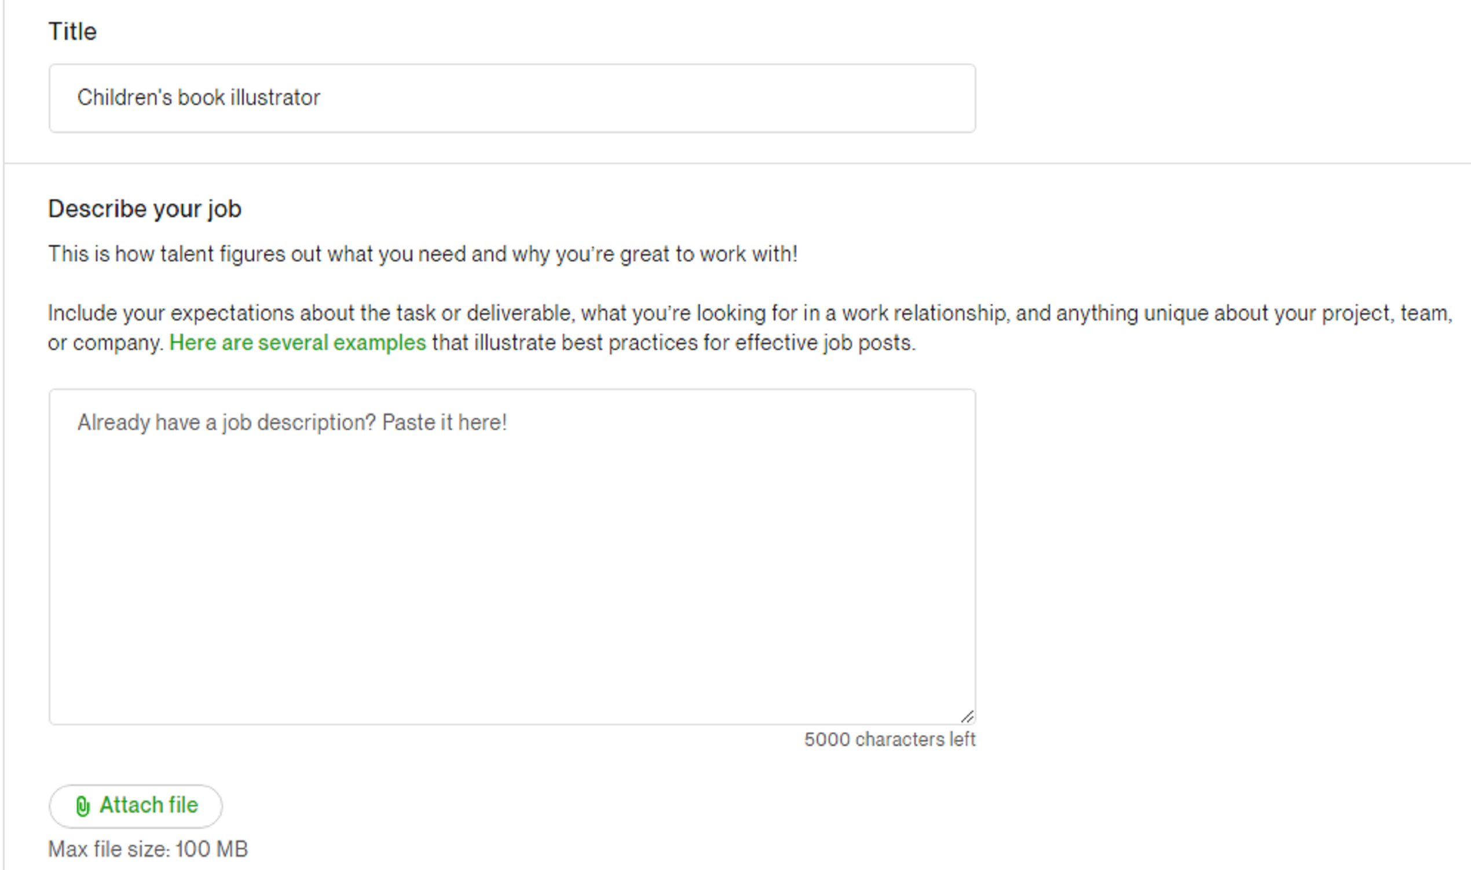Image resolution: width=1471 pixels, height=870 pixels.
Task: Click the paperclip icon on Attach file
Action: 83,806
